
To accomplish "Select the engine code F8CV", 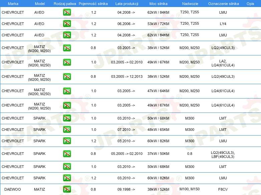I will coord(223,189).
